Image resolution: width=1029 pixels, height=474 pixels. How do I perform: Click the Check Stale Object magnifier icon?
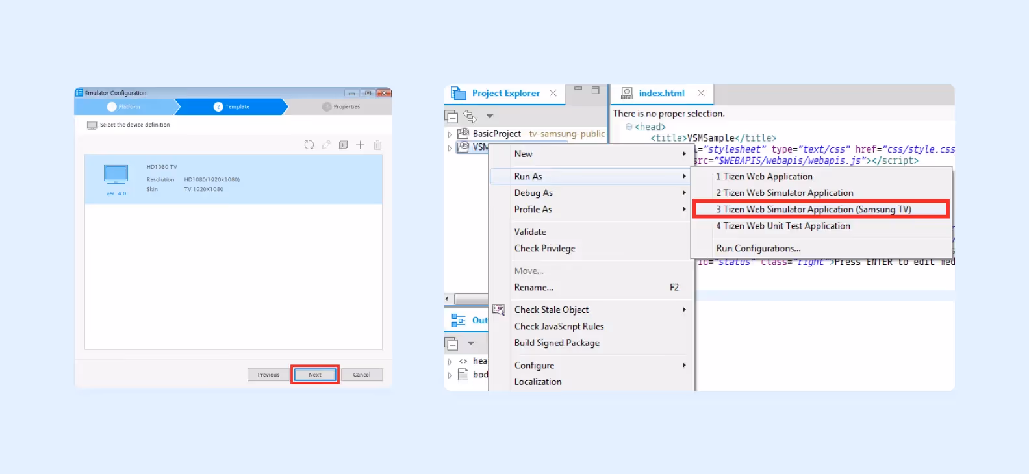click(x=498, y=310)
